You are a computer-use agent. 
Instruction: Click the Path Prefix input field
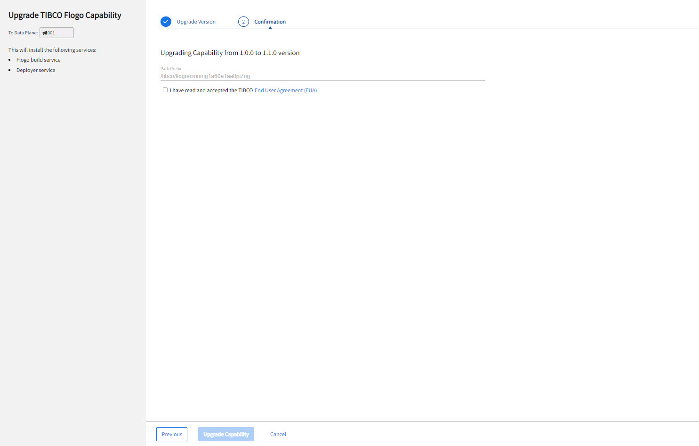click(322, 76)
